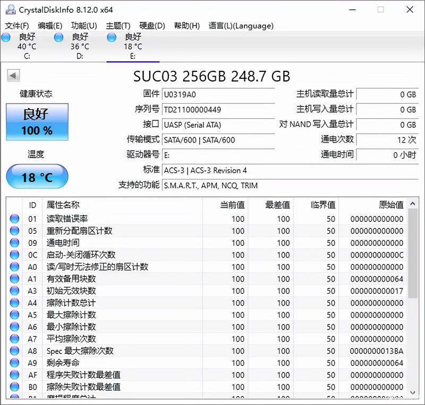Open the 文件(F) menu
This screenshot has width=425, height=405.
point(17,26)
